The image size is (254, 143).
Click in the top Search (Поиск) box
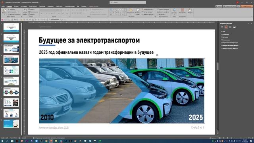click(128, 2)
